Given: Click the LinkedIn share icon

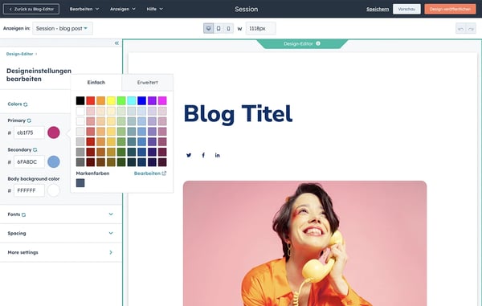Looking at the screenshot, I should [x=218, y=155].
